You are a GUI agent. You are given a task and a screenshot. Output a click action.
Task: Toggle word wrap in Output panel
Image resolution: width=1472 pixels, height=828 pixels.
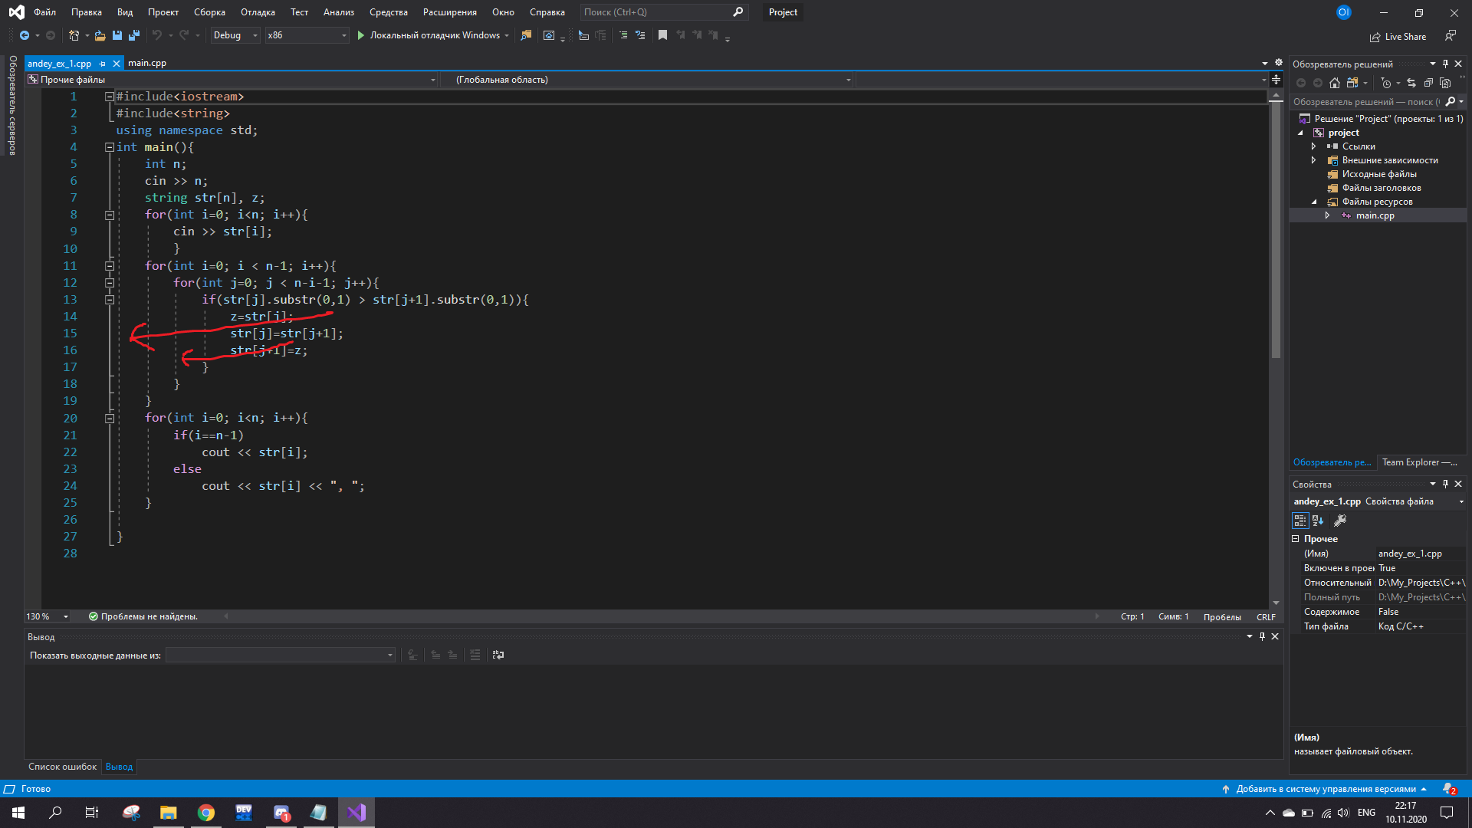tap(498, 655)
